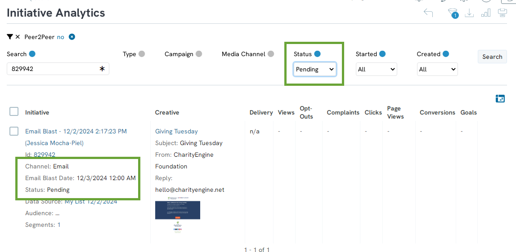
Task: Click the back arrow icon
Action: pos(428,13)
